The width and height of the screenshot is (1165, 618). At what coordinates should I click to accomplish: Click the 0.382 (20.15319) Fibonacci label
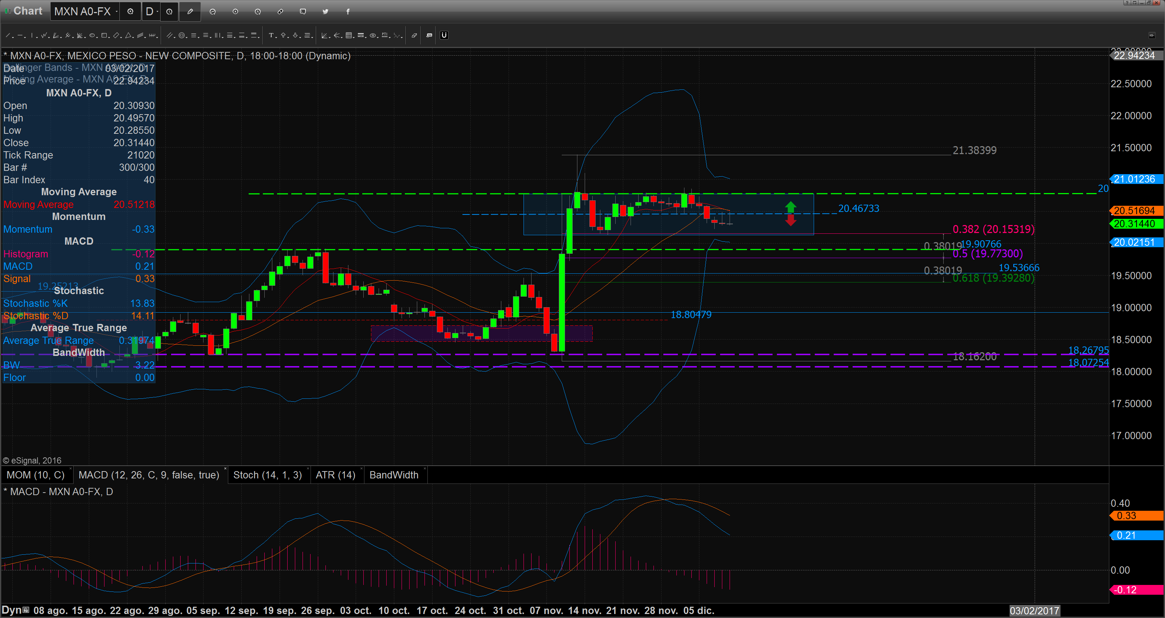[993, 229]
